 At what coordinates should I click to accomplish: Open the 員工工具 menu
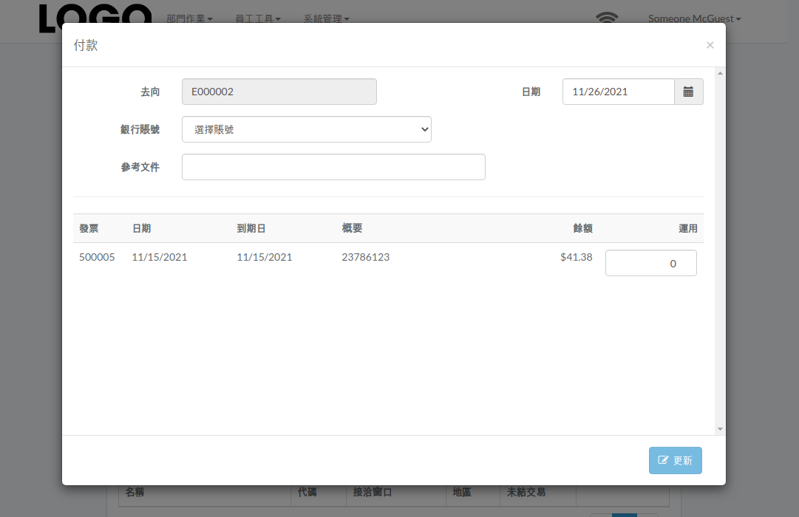pyautogui.click(x=258, y=19)
